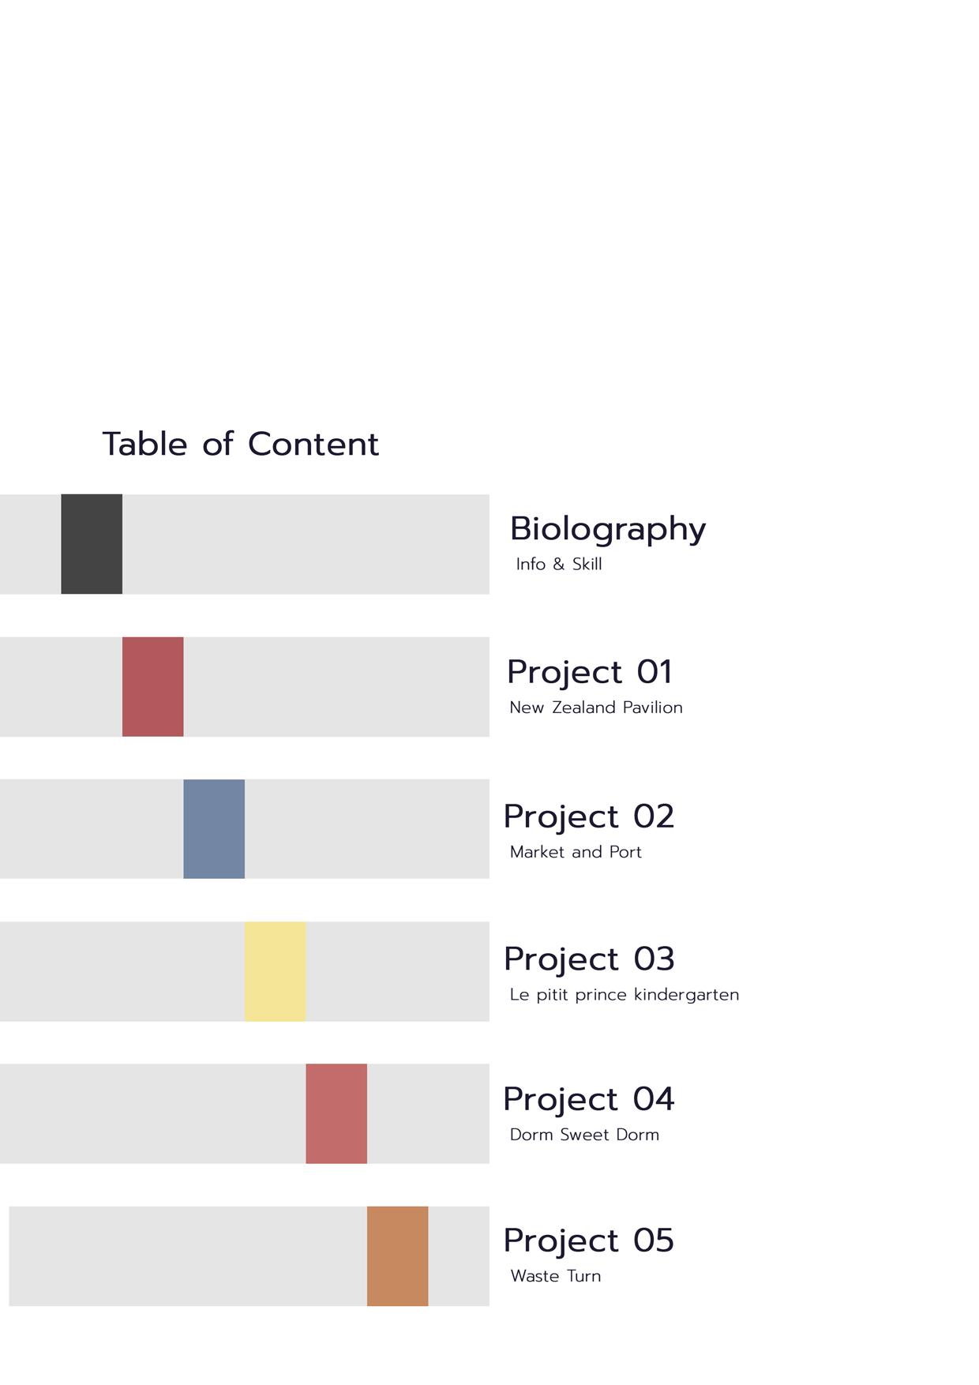Image resolution: width=979 pixels, height=1385 pixels.
Task: Select the Dorm Sweet Dorm subtitle
Action: pos(584,1135)
